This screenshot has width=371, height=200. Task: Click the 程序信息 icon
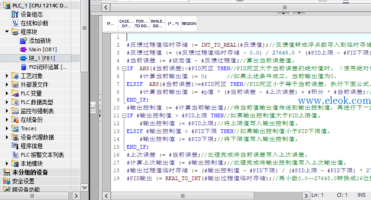tap(15, 146)
